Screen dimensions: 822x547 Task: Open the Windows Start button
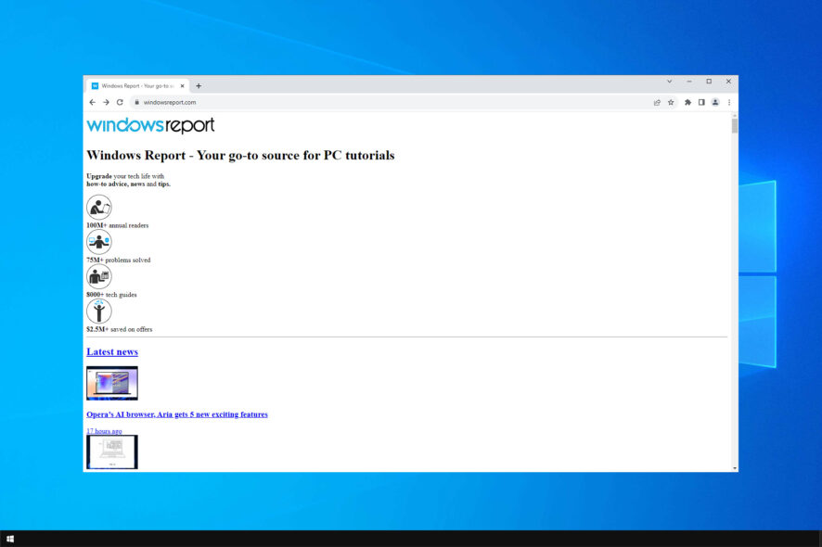[10, 539]
